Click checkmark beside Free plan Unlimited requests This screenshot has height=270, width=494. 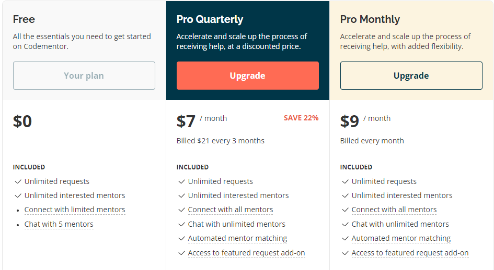point(18,182)
